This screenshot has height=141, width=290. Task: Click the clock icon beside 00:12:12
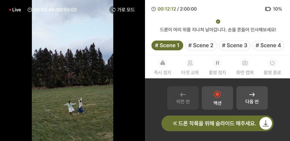click(x=154, y=9)
